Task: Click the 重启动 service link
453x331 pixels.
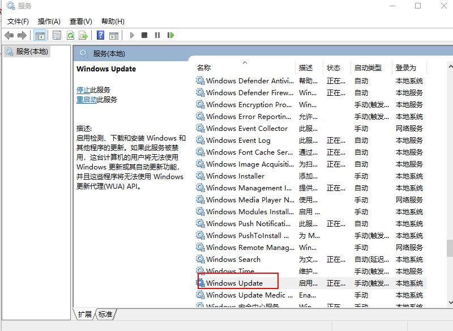Action: click(x=87, y=100)
